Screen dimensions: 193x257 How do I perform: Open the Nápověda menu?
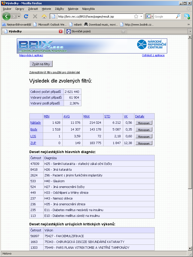pyautogui.click(x=88, y=9)
